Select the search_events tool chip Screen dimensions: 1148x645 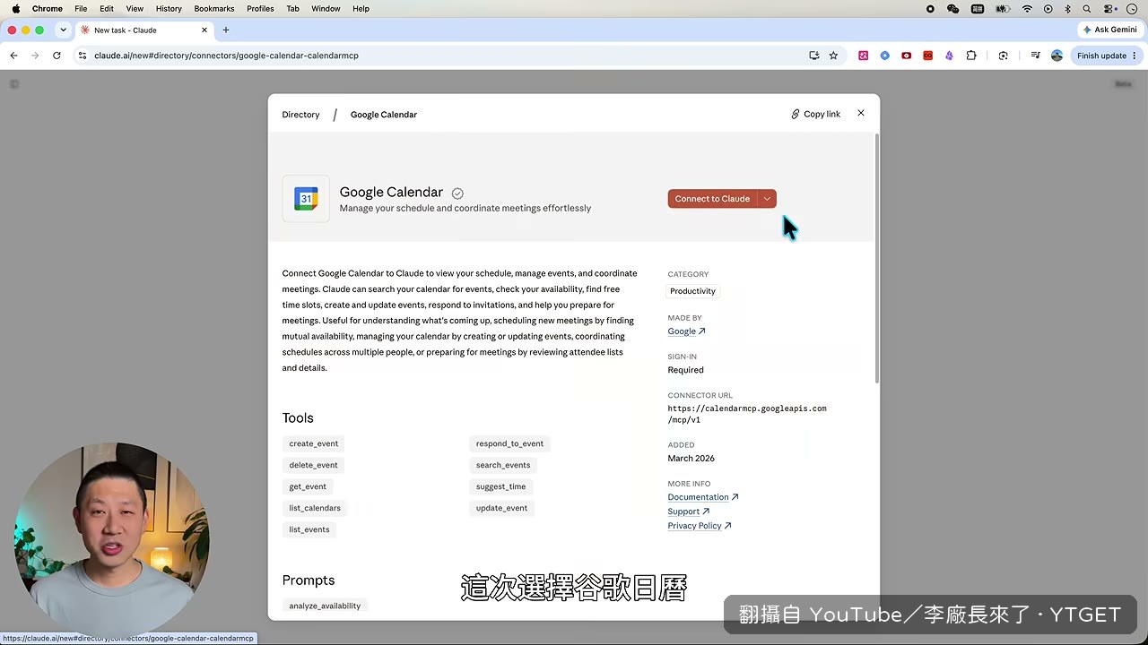[x=503, y=465]
